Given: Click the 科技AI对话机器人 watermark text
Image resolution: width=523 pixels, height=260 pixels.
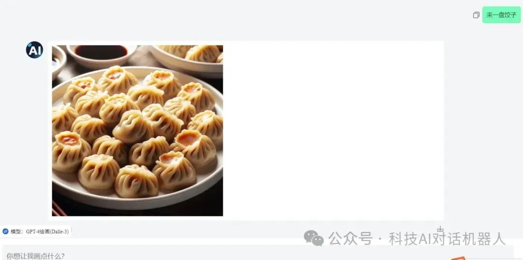Looking at the screenshot, I should [447, 239].
